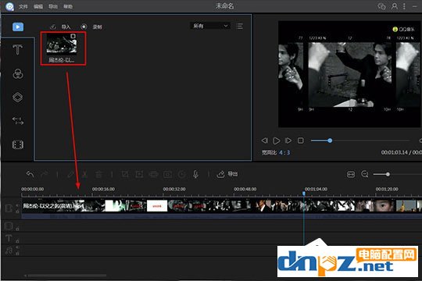
Task: Open the 文件 menu
Action: [x=23, y=6]
